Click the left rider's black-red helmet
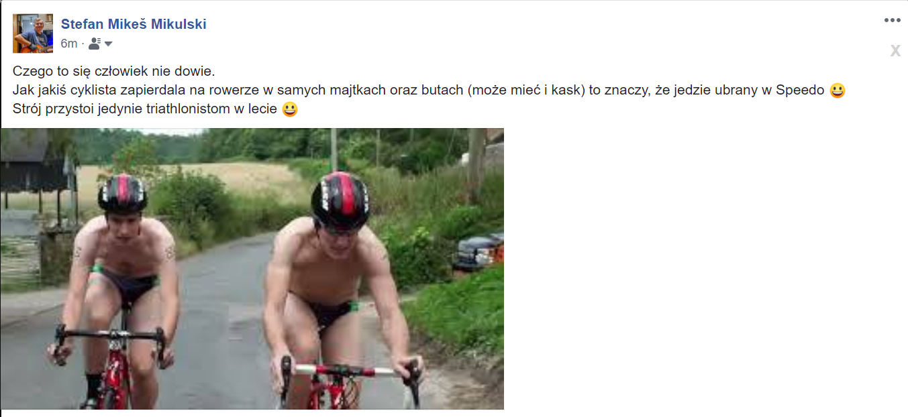This screenshot has height=417, width=908. 122,194
